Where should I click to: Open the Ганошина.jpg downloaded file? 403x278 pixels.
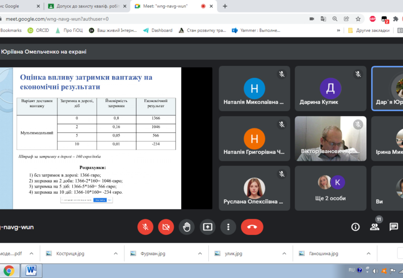pyautogui.click(x=324, y=253)
